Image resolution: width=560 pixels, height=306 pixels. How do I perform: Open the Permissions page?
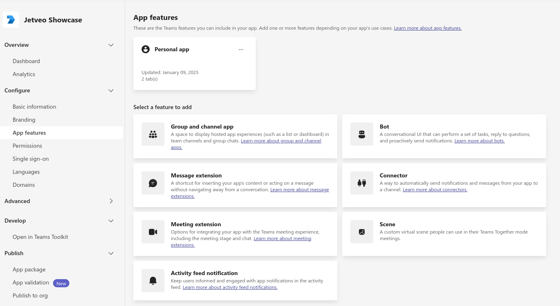point(27,146)
